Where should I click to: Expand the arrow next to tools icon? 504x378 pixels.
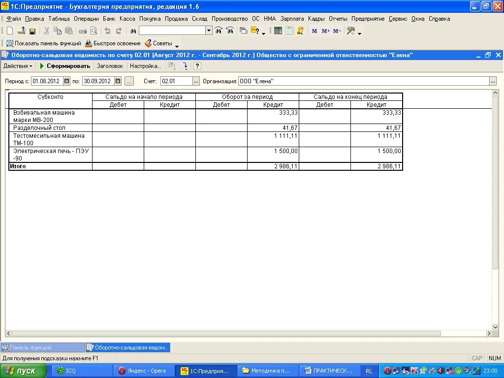click(359, 33)
